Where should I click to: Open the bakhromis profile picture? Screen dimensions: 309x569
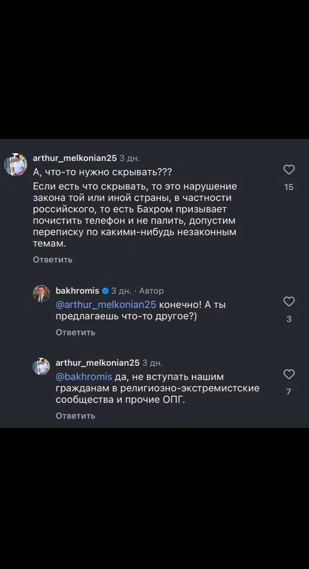(x=41, y=294)
